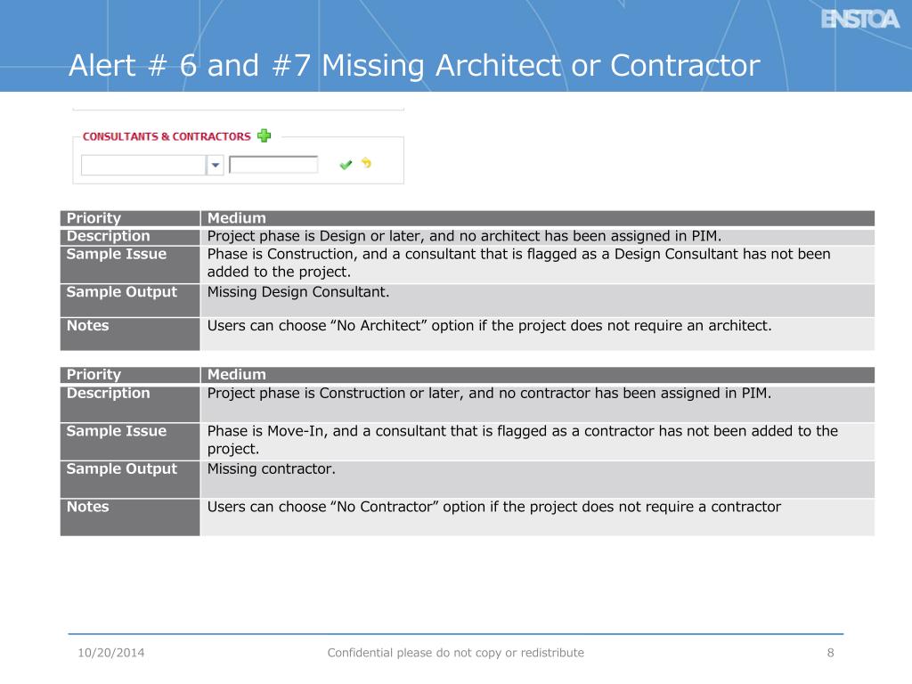Click the second table's Medium priority value

point(237,375)
